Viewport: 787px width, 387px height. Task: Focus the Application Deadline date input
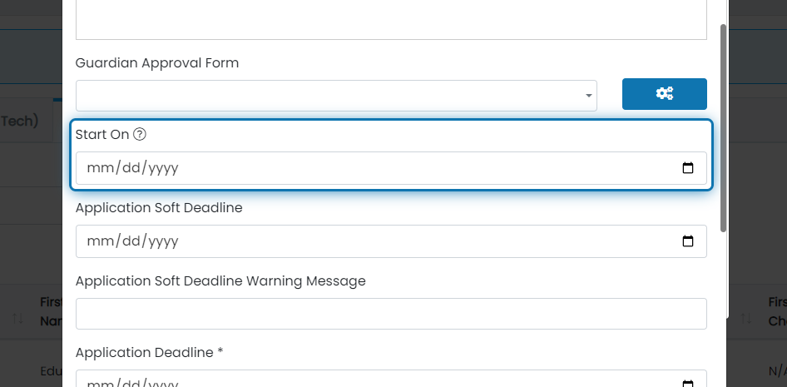tap(391, 379)
